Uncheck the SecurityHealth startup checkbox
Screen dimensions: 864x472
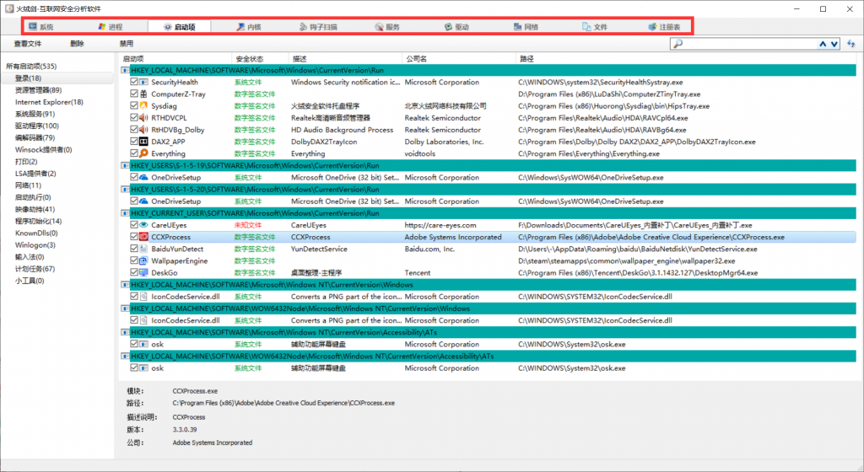(x=134, y=83)
